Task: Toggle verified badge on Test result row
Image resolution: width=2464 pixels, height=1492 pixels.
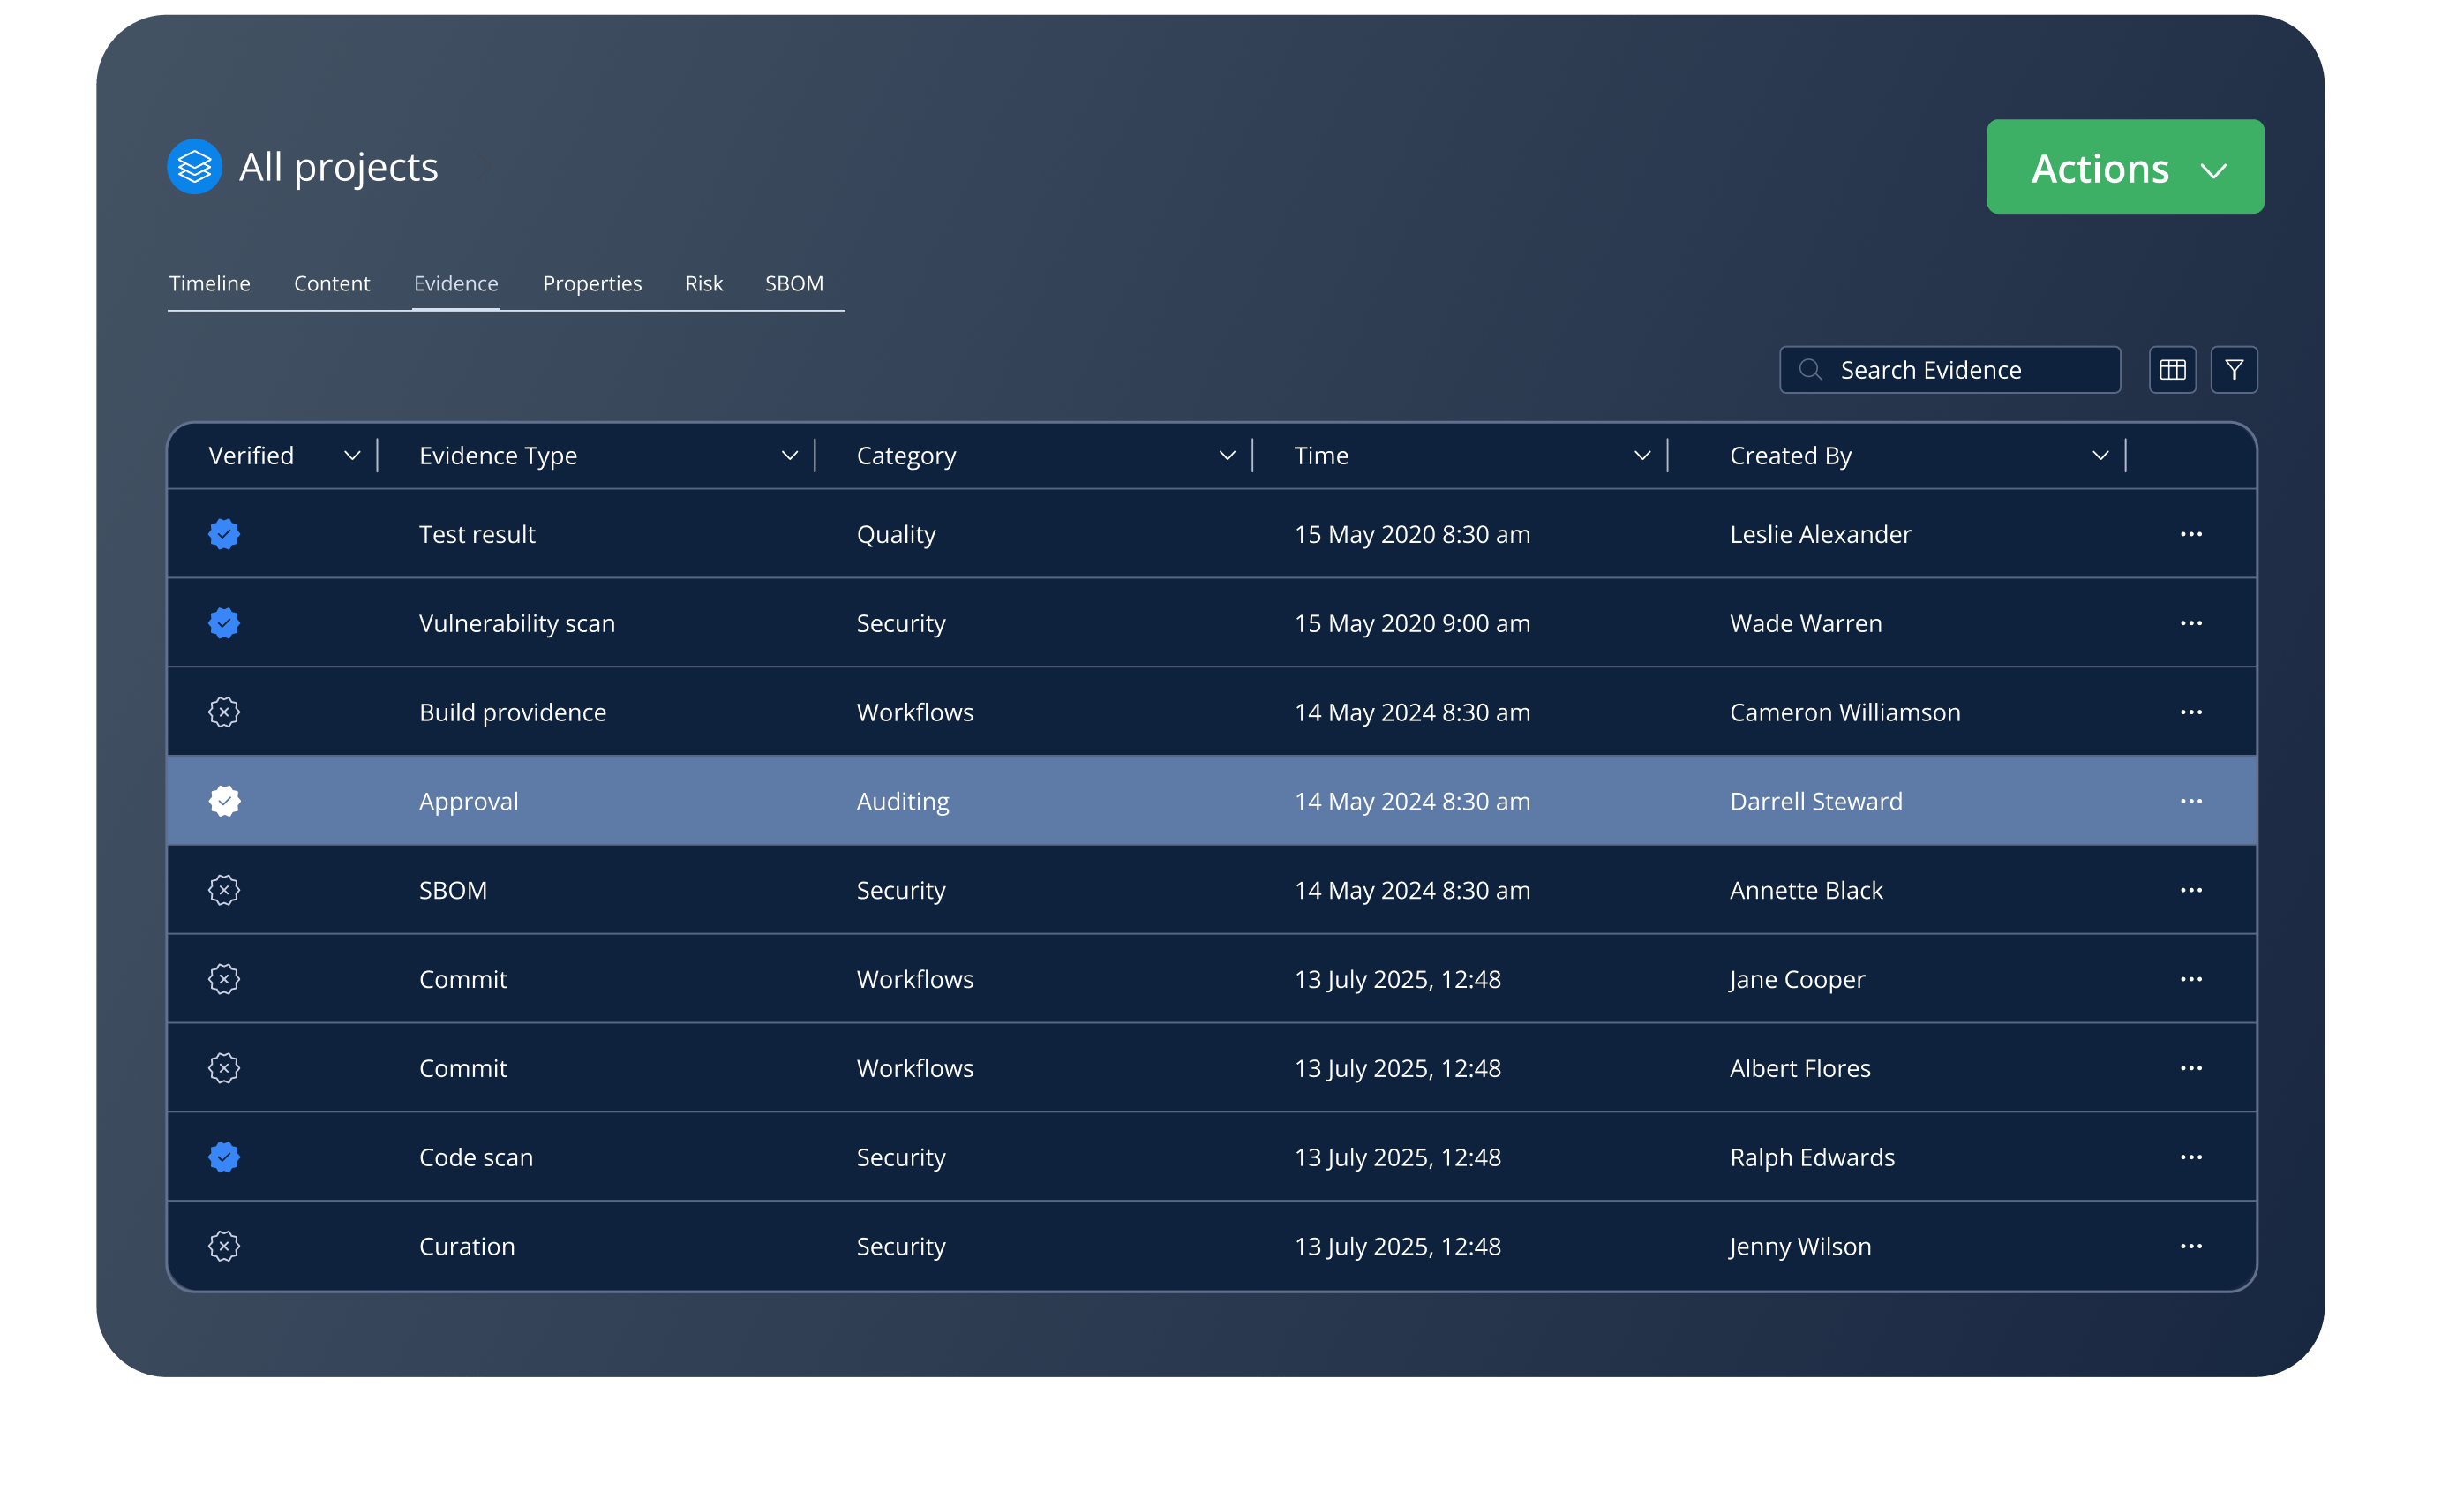Action: point(224,534)
